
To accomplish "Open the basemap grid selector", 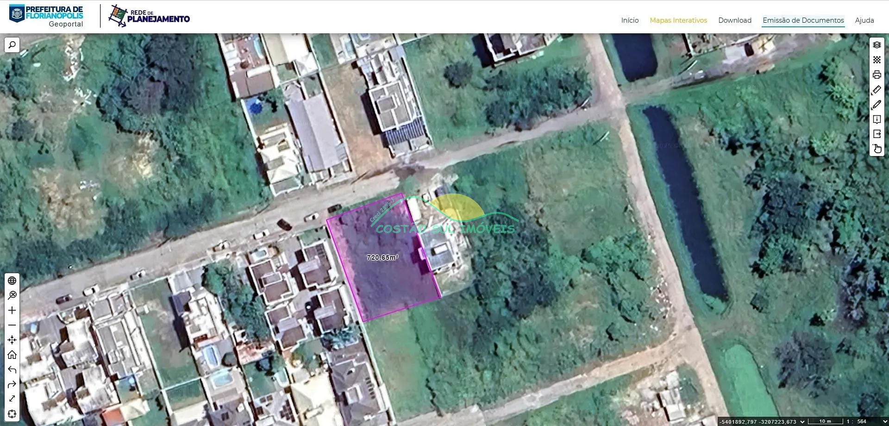I will [877, 60].
